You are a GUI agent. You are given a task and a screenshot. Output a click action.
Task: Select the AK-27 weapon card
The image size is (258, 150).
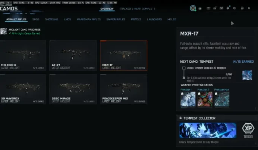(x=73, y=56)
